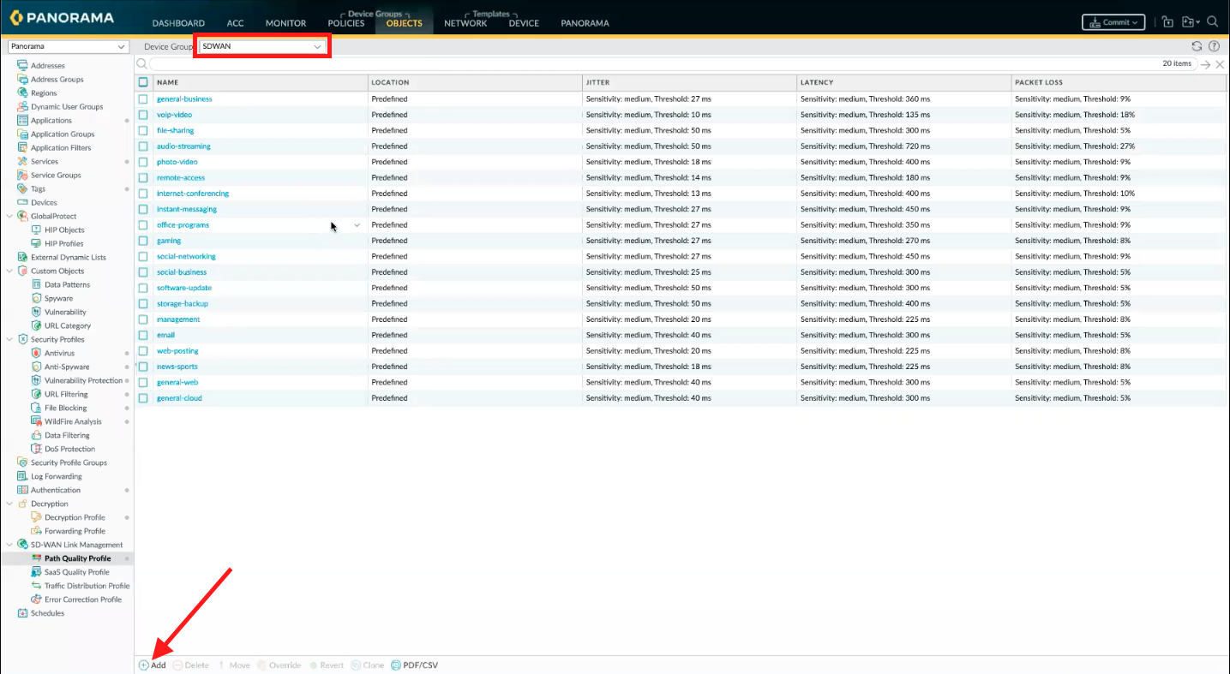Toggle the select-all checkbox in table header
Image resolution: width=1230 pixels, height=674 pixels.
click(x=143, y=82)
